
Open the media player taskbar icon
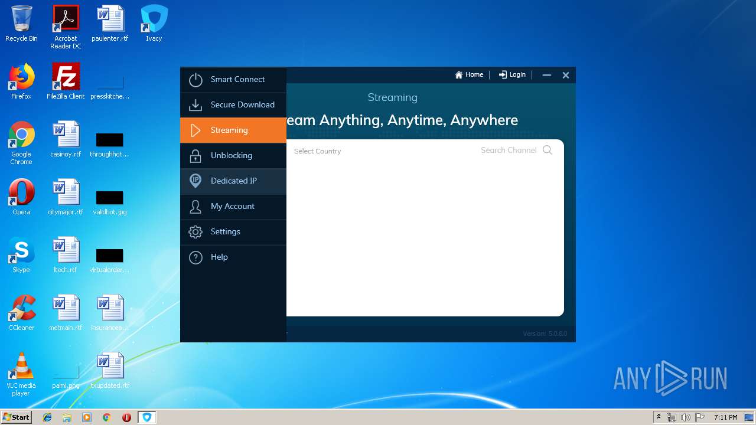point(87,417)
